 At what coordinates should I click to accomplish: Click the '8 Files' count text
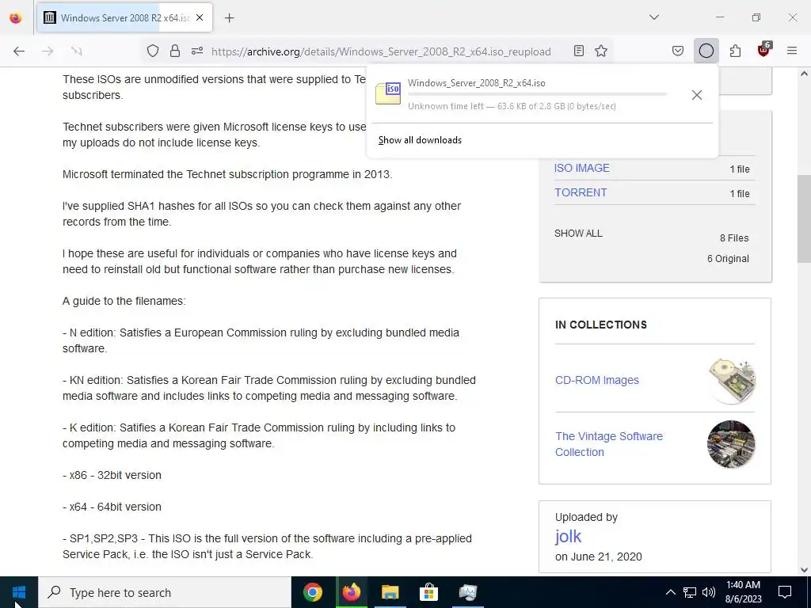click(x=734, y=237)
